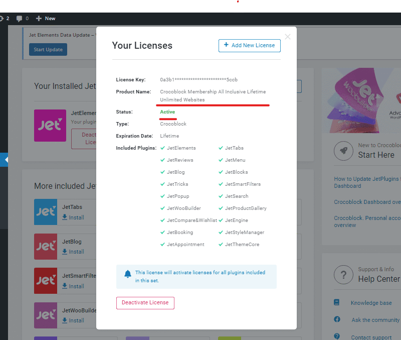
Task: Click the question mark Help Center icon
Action: tap(343, 275)
